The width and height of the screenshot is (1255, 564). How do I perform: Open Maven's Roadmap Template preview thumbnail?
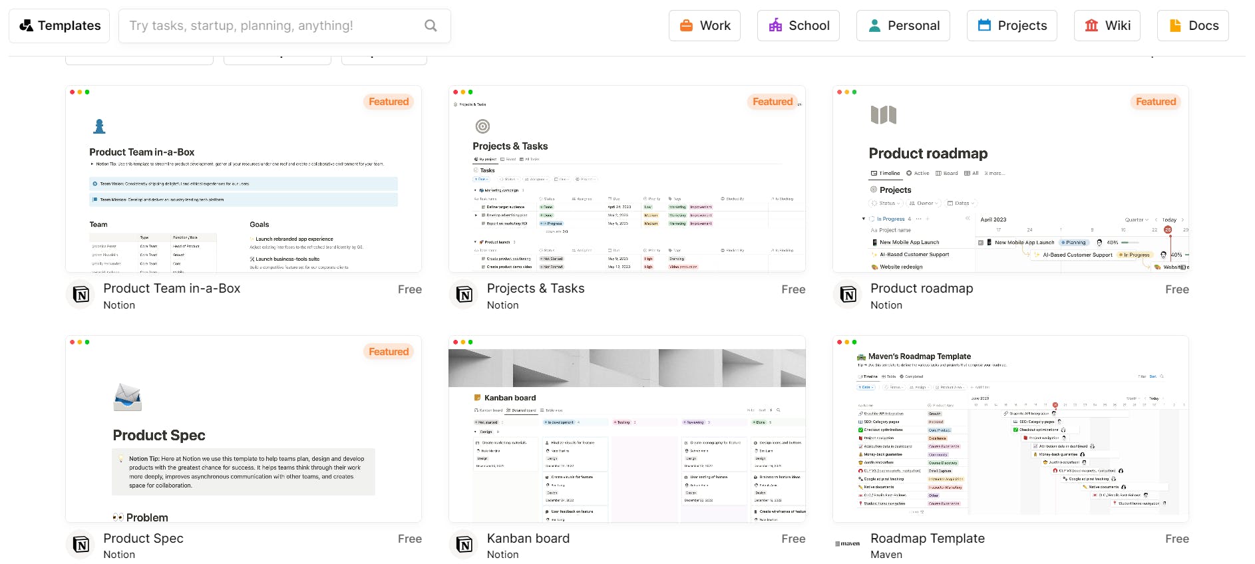pyautogui.click(x=1011, y=429)
